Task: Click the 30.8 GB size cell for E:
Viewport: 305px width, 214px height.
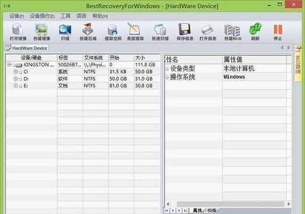Action: point(144,86)
